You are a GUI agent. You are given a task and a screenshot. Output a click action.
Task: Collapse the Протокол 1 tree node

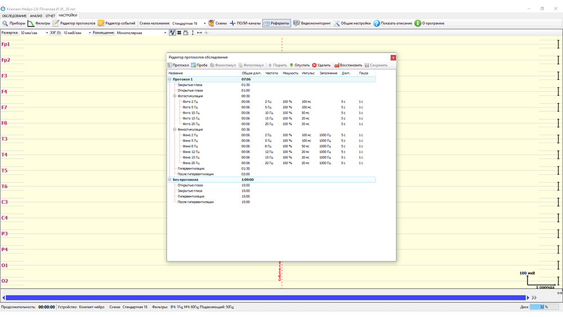(x=169, y=79)
